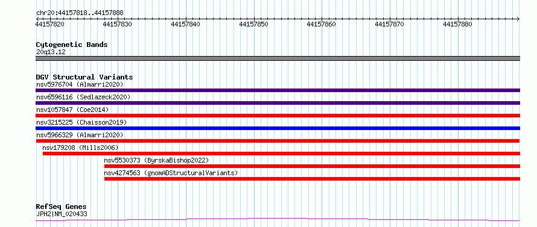Viewport: 537px width, 227px height.
Task: Select ruler position 44157830
Action: [117, 24]
